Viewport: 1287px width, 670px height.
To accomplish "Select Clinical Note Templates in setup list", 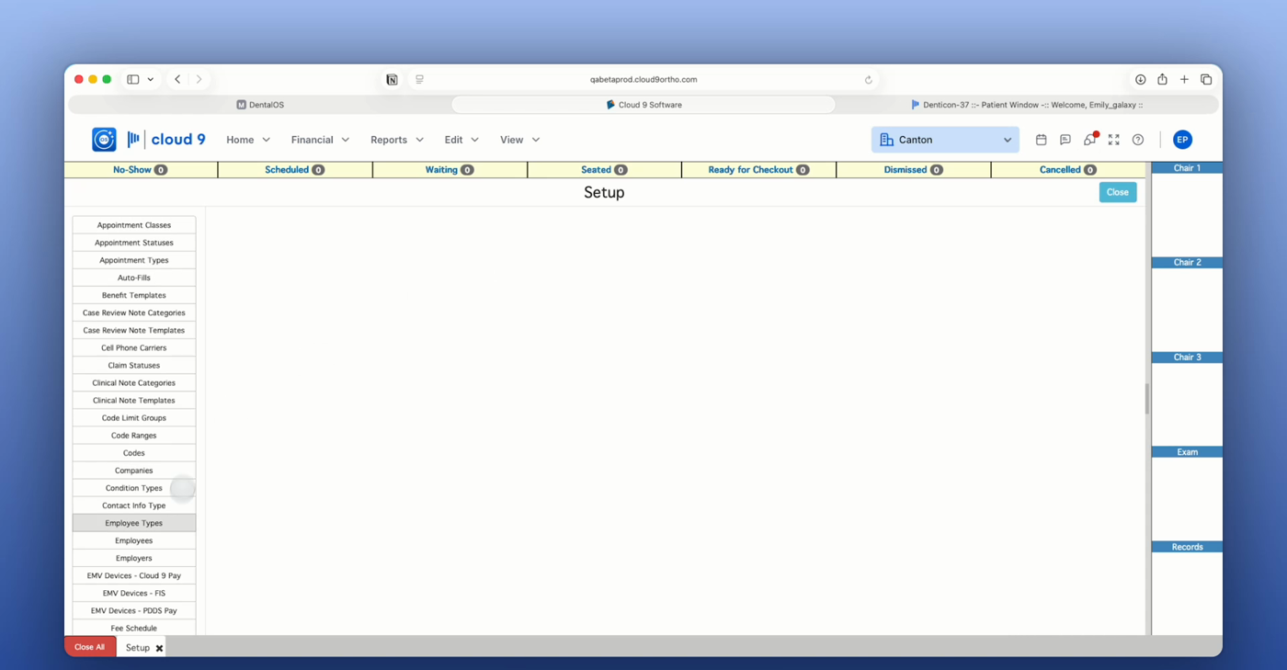I will point(134,401).
